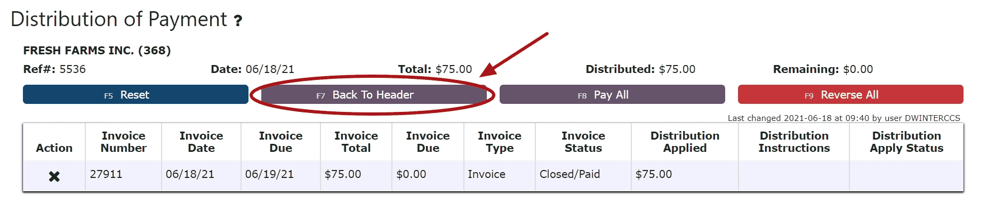The image size is (987, 203).
Task: Select the Invoice Number column header
Action: click(x=124, y=142)
